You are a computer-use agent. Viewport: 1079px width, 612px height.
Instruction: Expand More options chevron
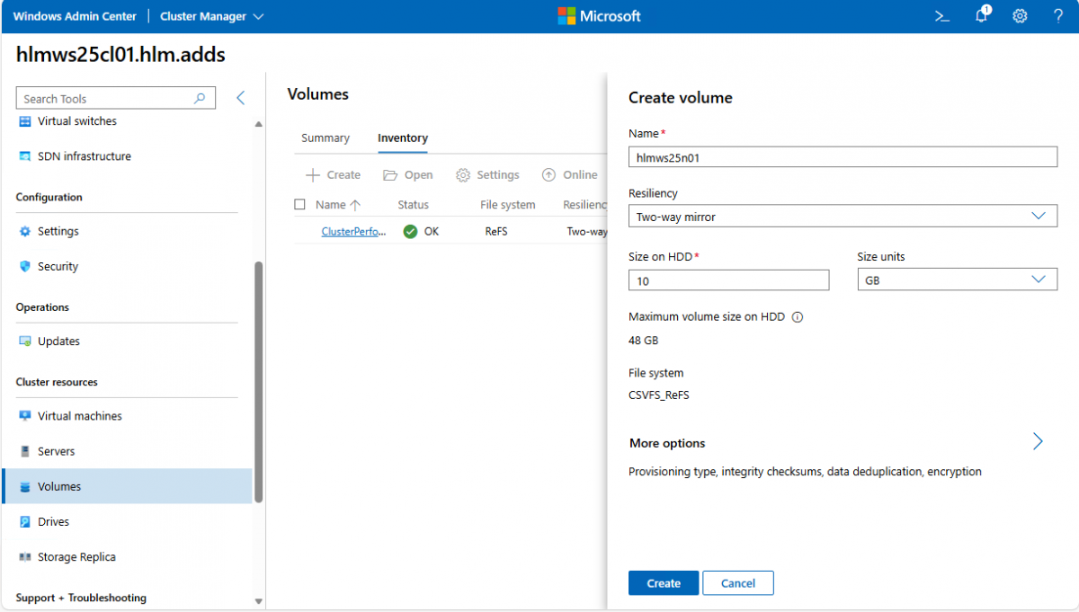coord(1038,441)
